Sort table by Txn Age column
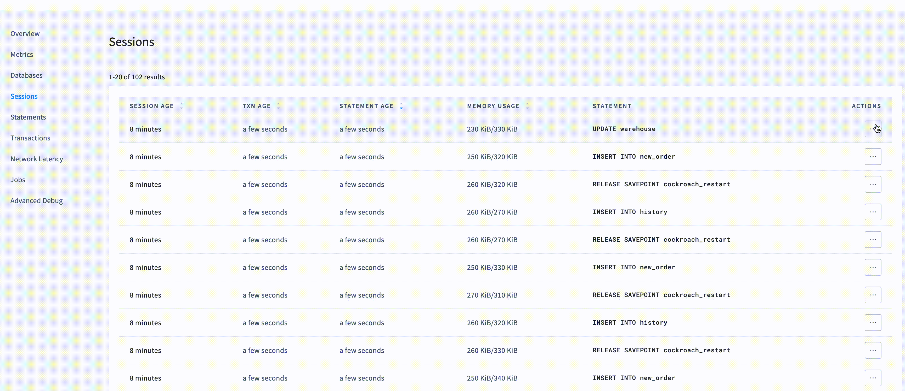This screenshot has height=391, width=905. click(257, 106)
